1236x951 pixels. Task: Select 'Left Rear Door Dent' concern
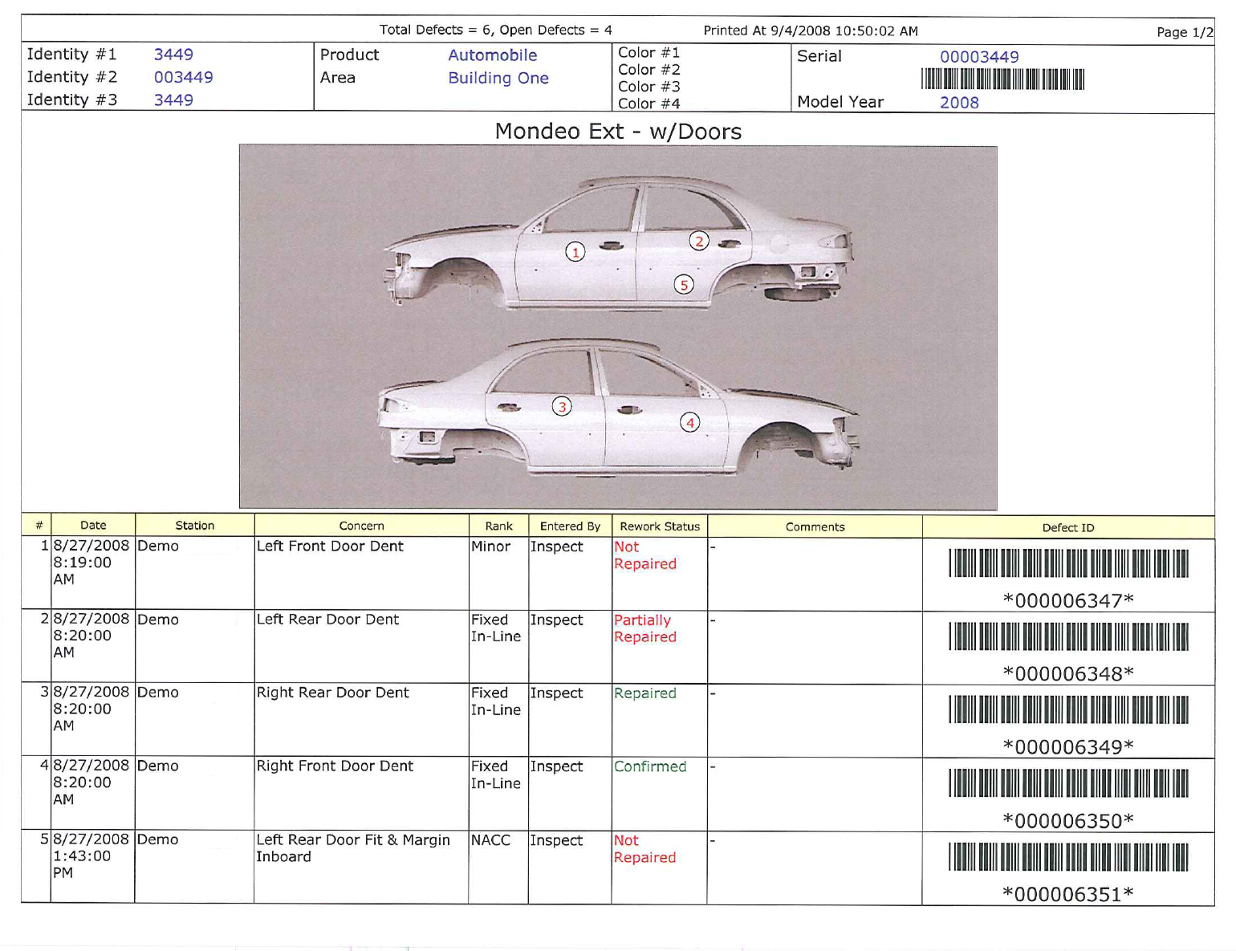[327, 620]
